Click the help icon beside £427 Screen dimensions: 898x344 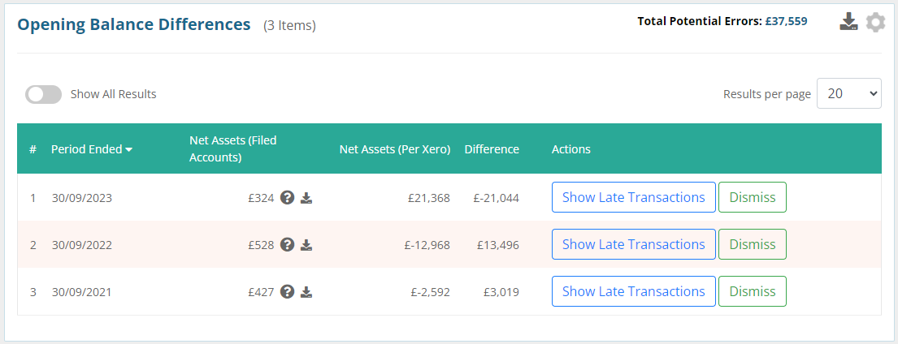pos(287,291)
